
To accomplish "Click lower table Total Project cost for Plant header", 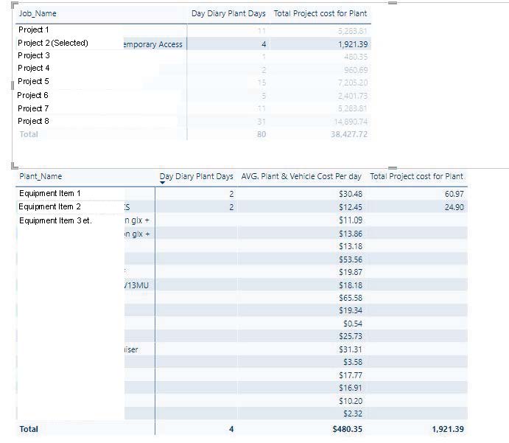I will tap(416, 176).
